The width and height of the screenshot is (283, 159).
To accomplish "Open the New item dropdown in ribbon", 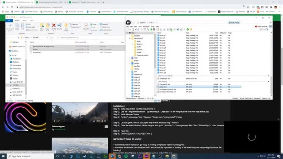I will [x=74, y=24].
